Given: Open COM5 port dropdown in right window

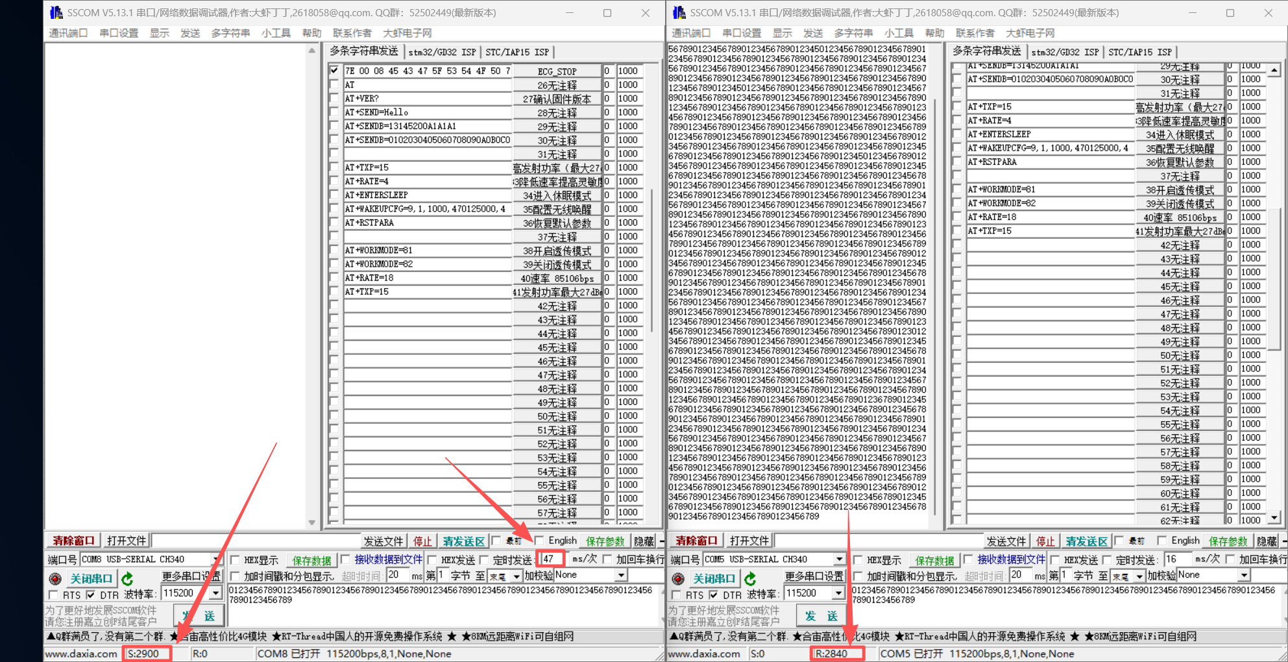Looking at the screenshot, I should click(x=839, y=559).
